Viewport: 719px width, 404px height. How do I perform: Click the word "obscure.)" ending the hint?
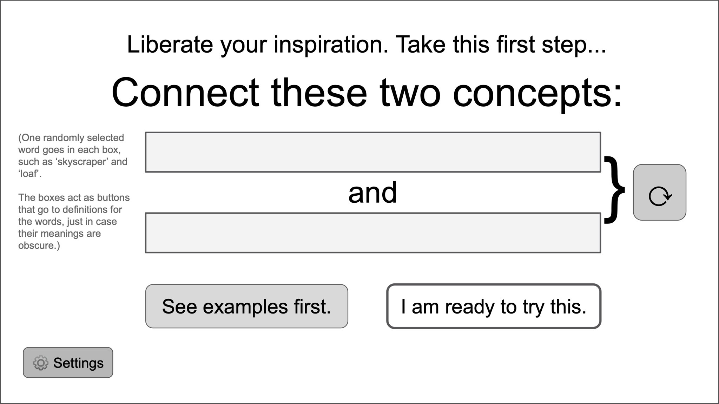pyautogui.click(x=39, y=245)
